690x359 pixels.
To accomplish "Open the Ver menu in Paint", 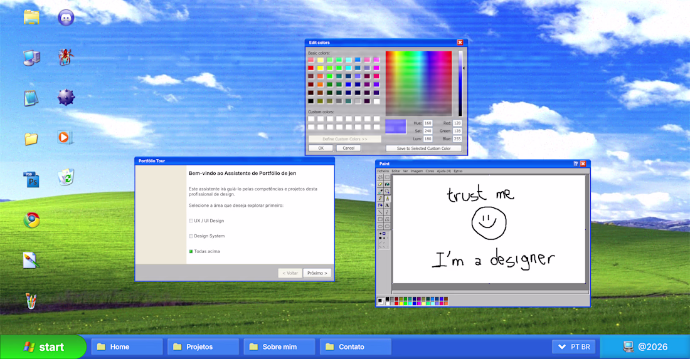I will point(405,171).
